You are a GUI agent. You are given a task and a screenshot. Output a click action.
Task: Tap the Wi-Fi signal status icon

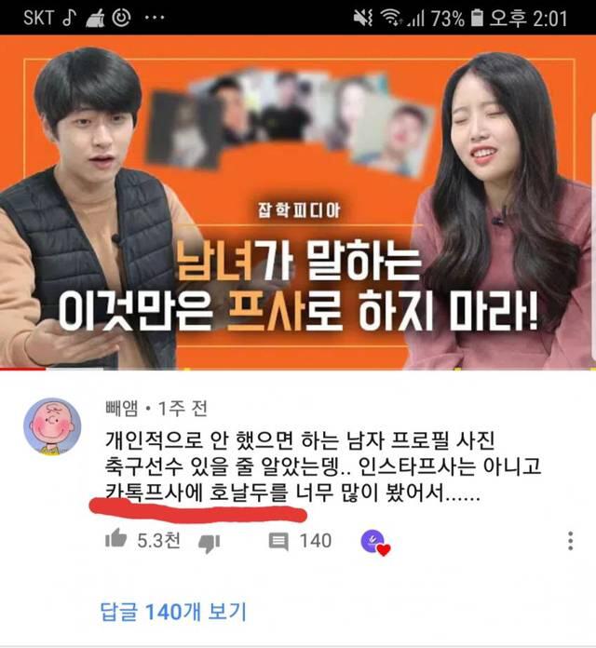pyautogui.click(x=391, y=18)
